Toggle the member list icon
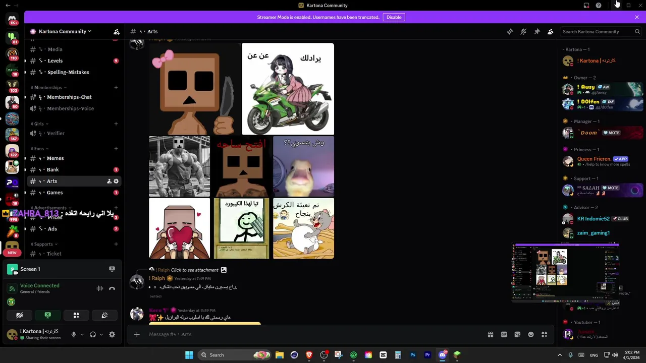This screenshot has width=646, height=363. (x=551, y=31)
